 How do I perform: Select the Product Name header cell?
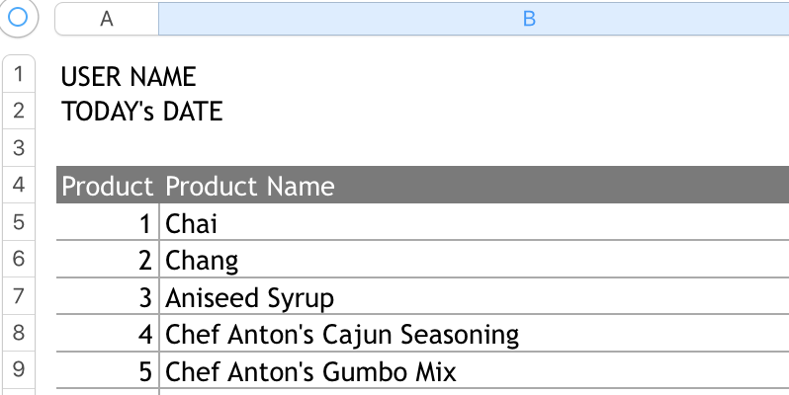(250, 186)
